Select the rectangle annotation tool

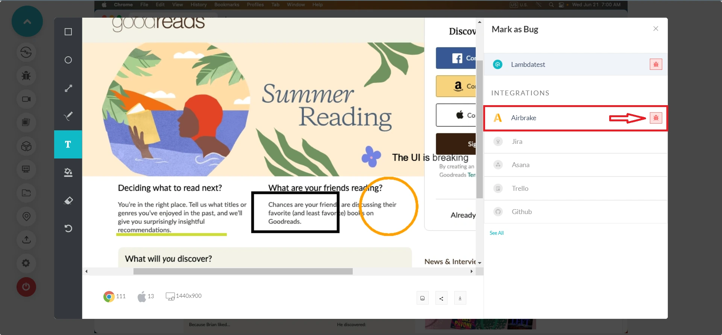coord(68,32)
